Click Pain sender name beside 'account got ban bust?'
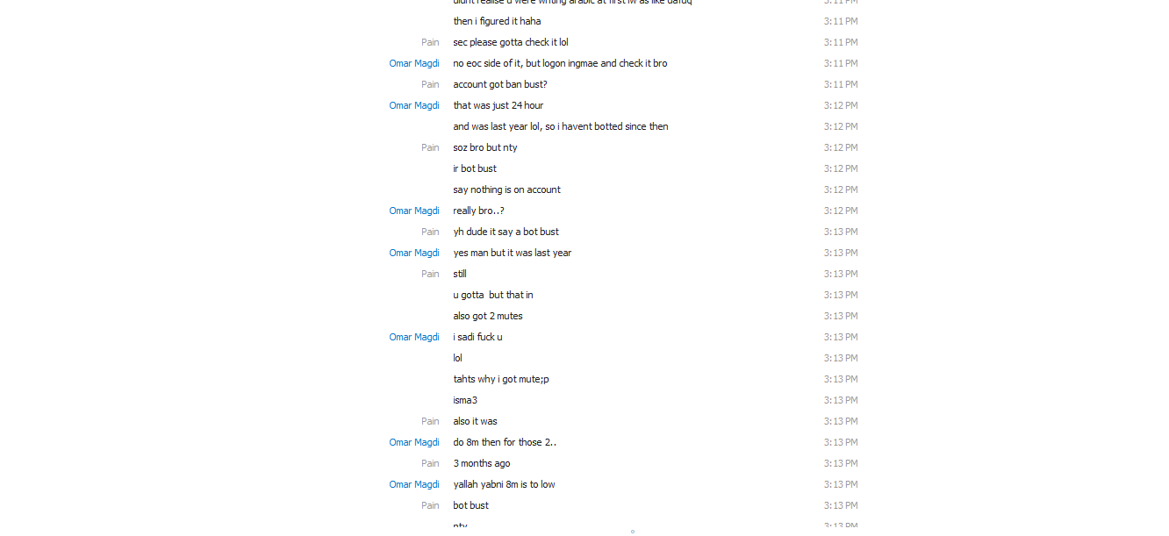The height and width of the screenshot is (536, 1169). pyautogui.click(x=430, y=84)
